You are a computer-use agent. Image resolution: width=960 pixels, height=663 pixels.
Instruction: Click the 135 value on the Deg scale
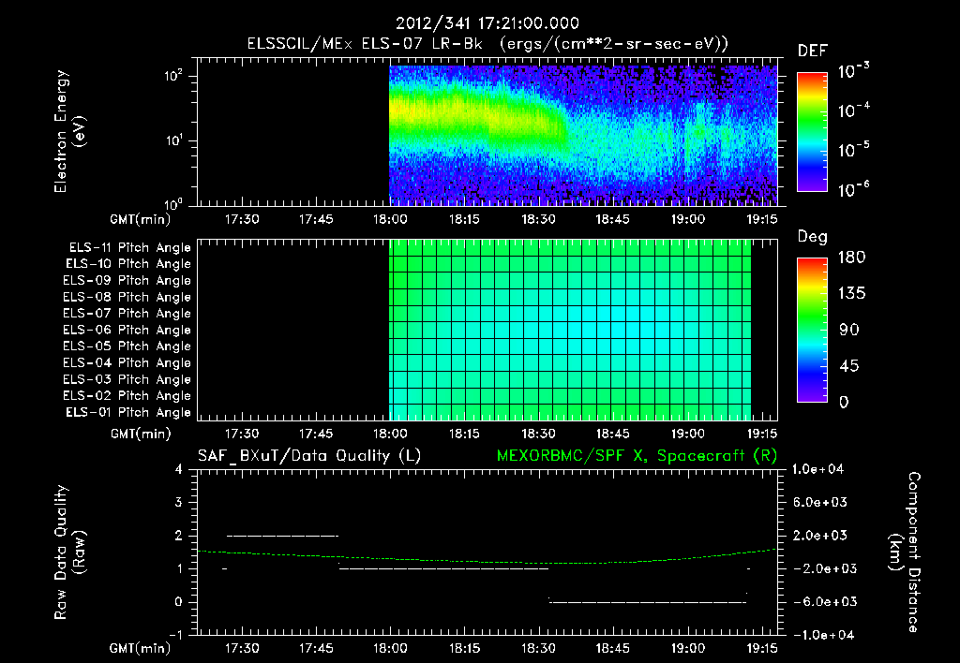851,294
